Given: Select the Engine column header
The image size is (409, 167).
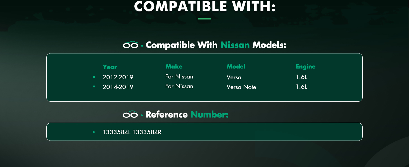Looking at the screenshot, I should pyautogui.click(x=305, y=67).
